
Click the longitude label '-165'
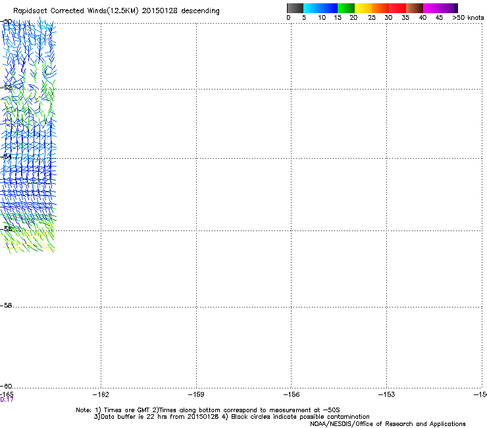click(x=7, y=394)
